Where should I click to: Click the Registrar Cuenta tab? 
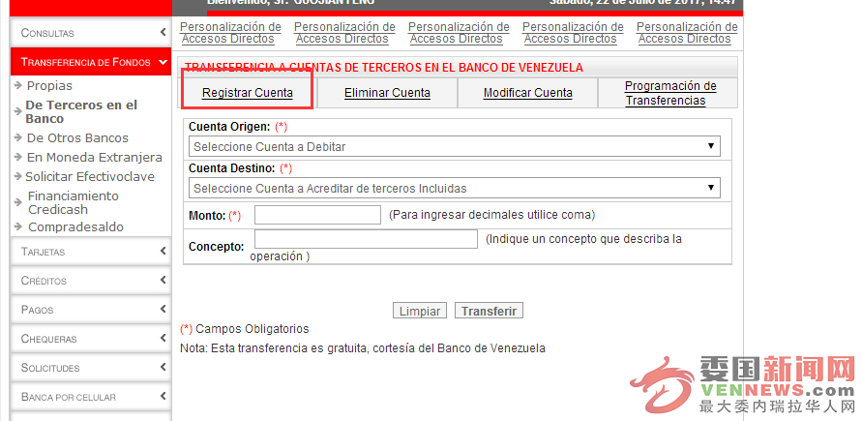click(x=248, y=93)
